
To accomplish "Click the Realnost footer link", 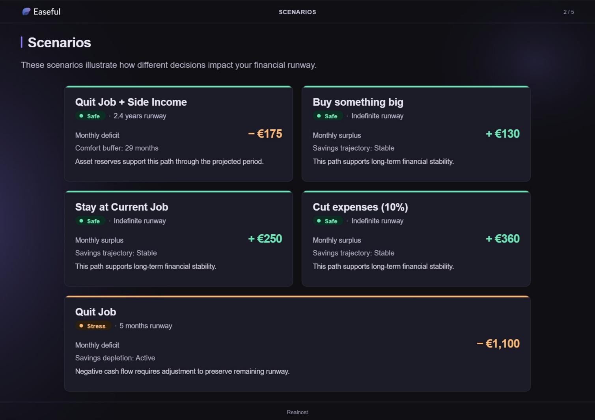I will click(297, 412).
